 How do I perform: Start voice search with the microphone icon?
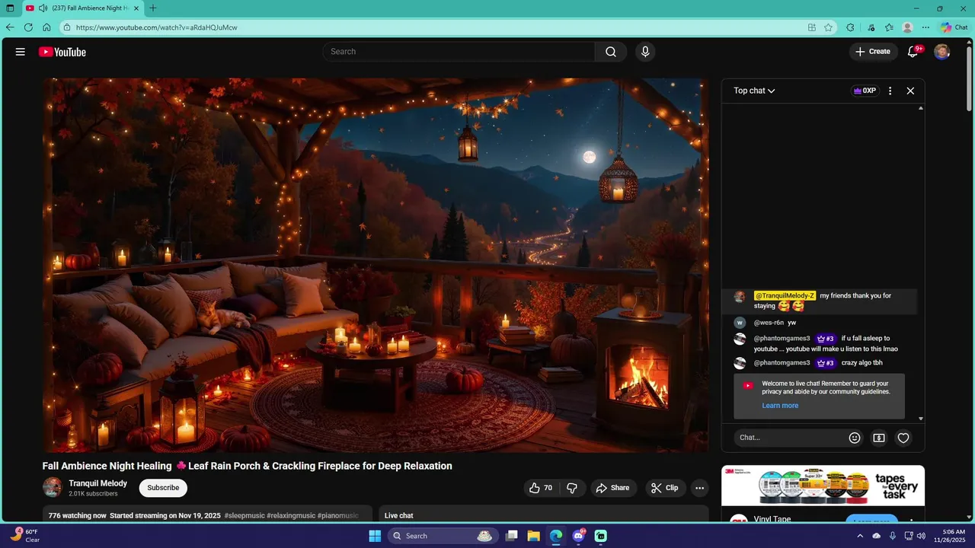(x=645, y=52)
